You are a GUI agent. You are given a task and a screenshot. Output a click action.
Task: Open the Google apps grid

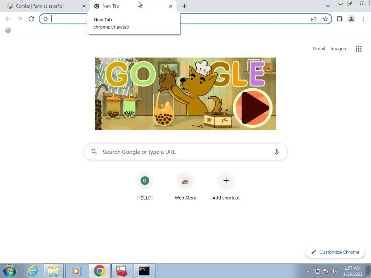tap(358, 49)
